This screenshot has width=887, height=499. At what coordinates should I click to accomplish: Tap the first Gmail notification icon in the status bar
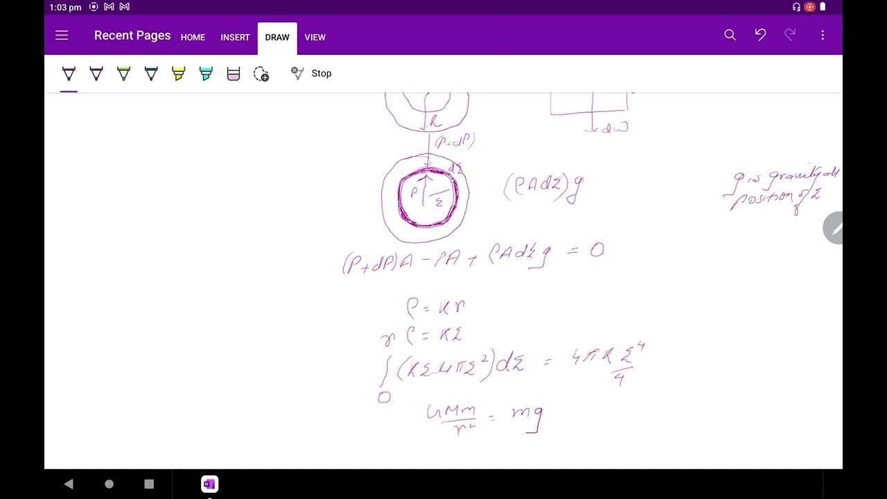coord(109,7)
